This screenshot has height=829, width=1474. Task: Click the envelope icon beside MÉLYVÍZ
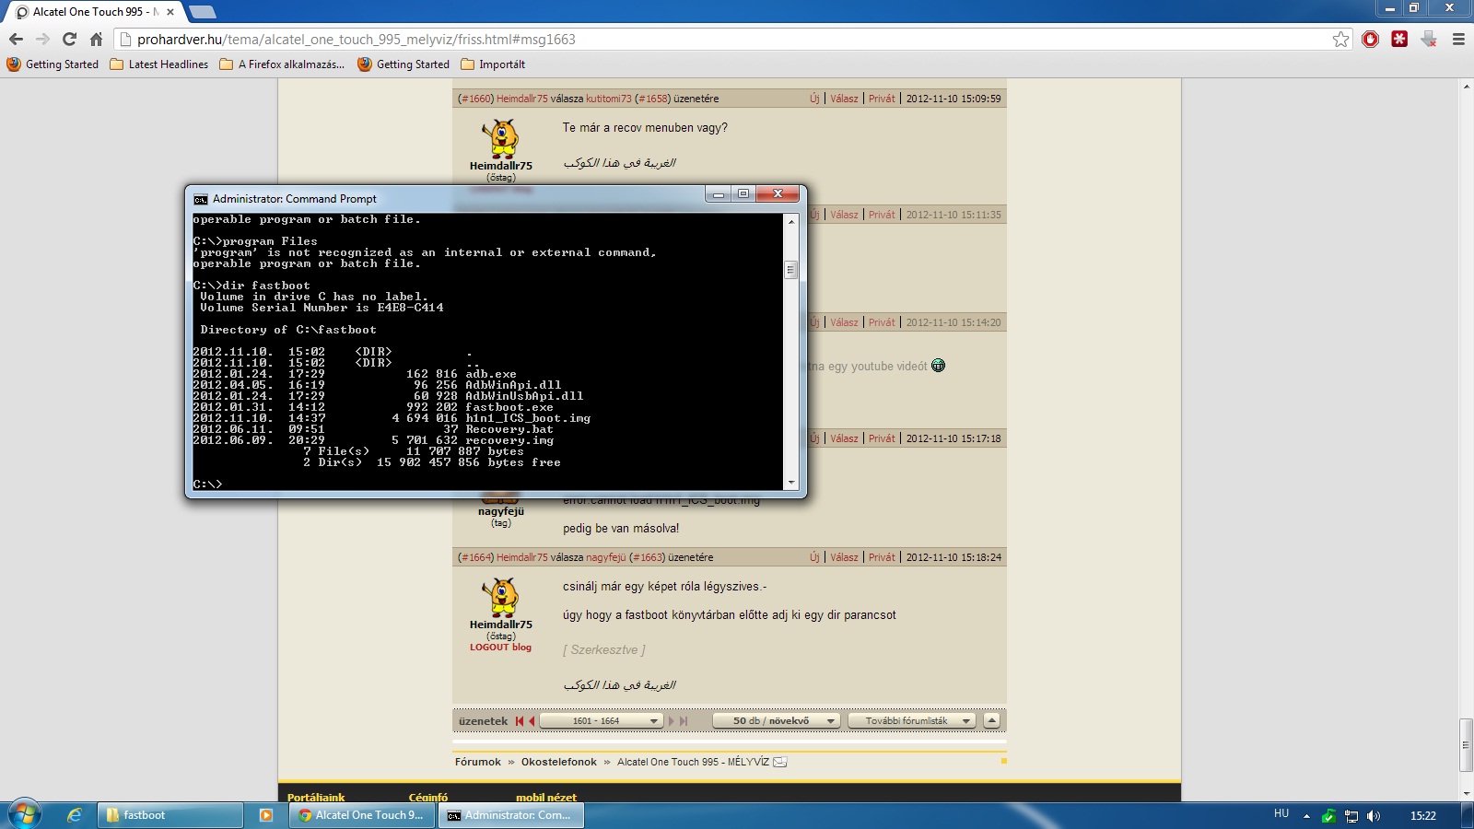[780, 762]
